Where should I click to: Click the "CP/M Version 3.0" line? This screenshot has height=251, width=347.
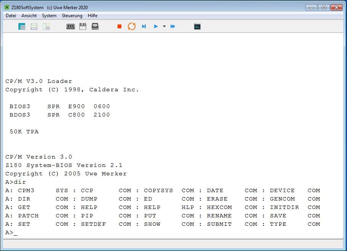(x=39, y=157)
